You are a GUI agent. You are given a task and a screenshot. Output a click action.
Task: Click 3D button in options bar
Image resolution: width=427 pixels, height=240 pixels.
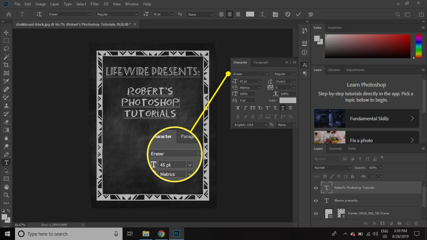coord(310,14)
